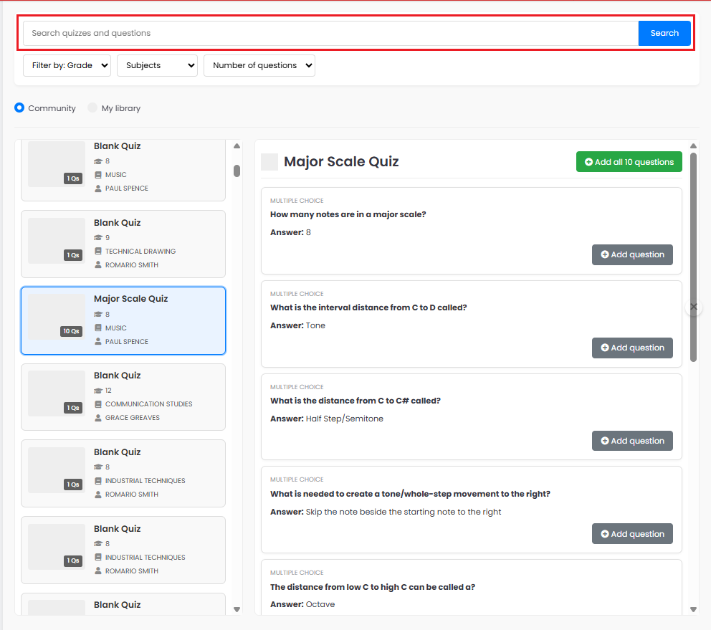This screenshot has height=630, width=711.
Task: Click the blue Search button
Action: [664, 33]
